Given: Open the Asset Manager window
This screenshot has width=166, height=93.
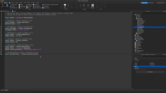Looking at the screenshot, I should pyautogui.click(x=13, y=5).
